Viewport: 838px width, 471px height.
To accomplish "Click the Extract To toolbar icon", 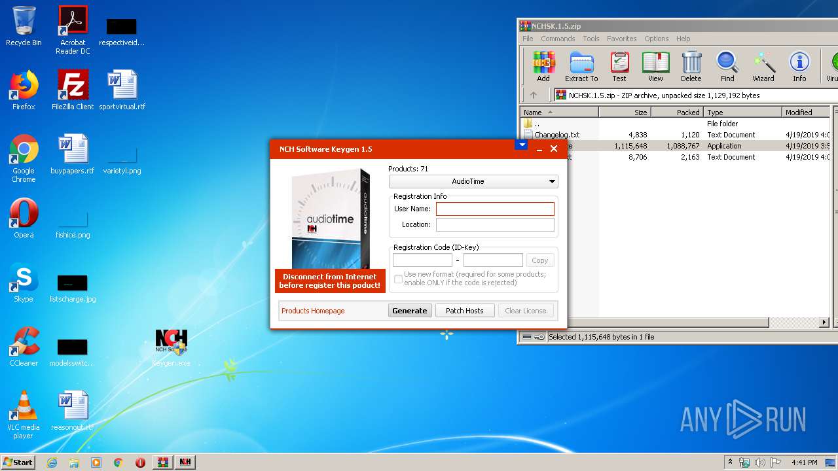I will (581, 67).
